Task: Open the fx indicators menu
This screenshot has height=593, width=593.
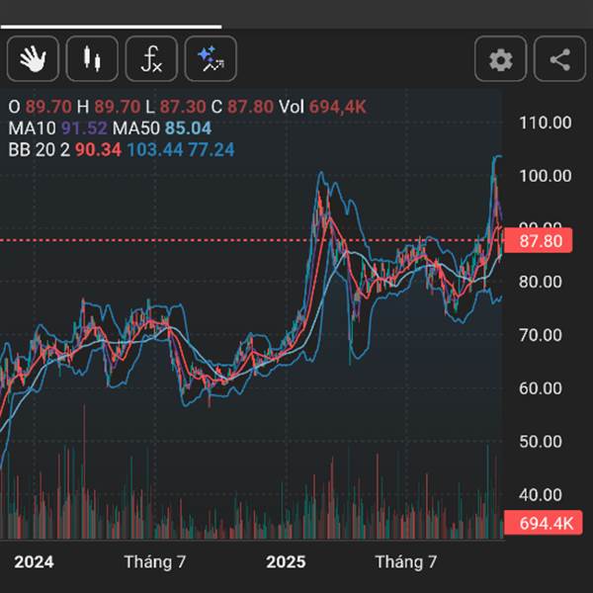Action: pyautogui.click(x=151, y=58)
